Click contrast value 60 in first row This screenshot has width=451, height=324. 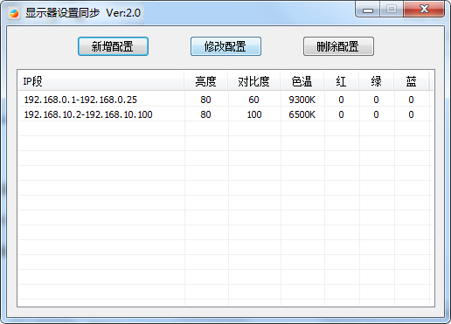pyautogui.click(x=253, y=100)
